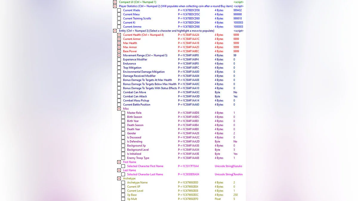Enable the Endurance entry

[x=119, y=63]
